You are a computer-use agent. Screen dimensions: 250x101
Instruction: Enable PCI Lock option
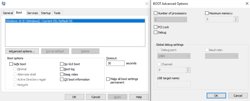[x=156, y=27]
